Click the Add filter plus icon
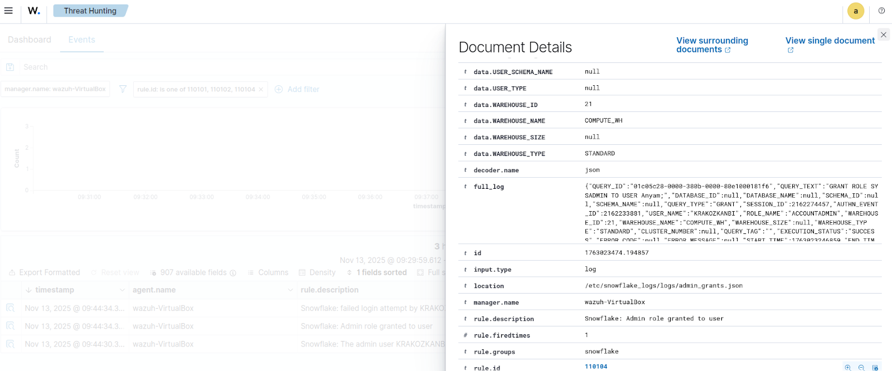892x371 pixels. [279, 89]
